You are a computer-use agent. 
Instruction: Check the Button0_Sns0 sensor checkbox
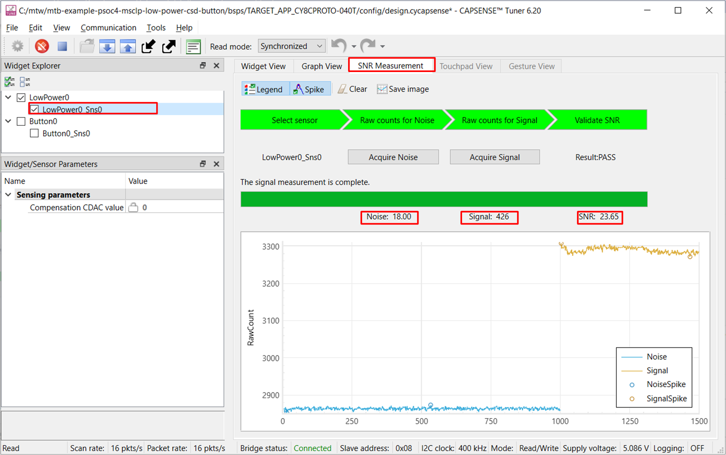pos(35,133)
